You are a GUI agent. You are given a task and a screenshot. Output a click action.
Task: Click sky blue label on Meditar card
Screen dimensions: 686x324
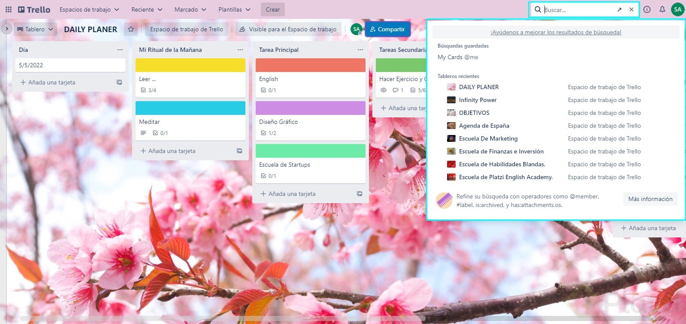pos(190,108)
